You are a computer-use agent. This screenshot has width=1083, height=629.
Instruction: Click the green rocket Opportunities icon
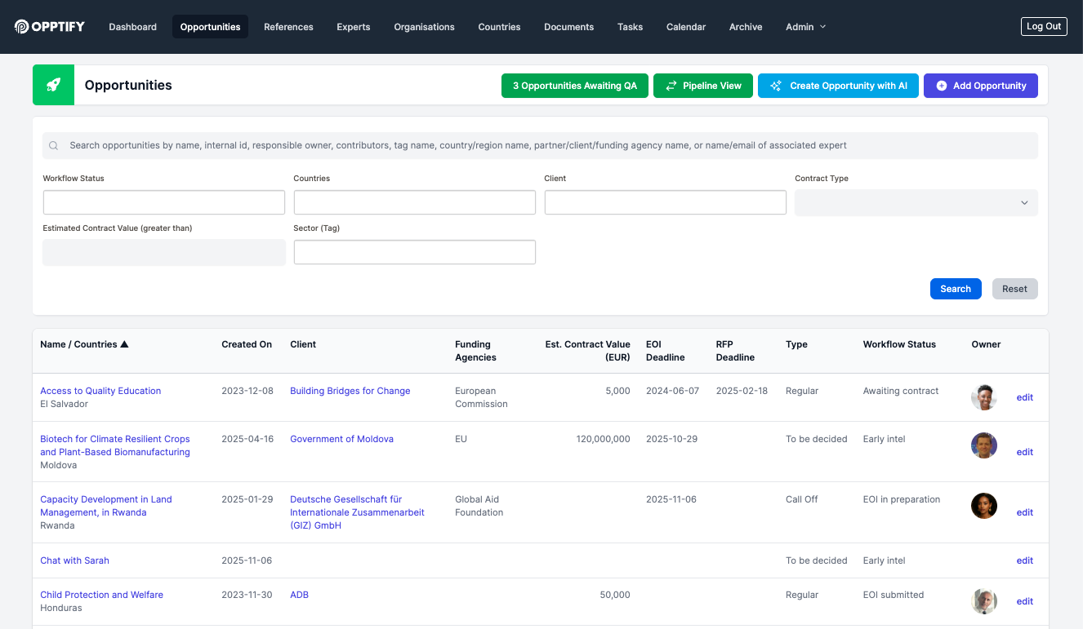pos(53,85)
